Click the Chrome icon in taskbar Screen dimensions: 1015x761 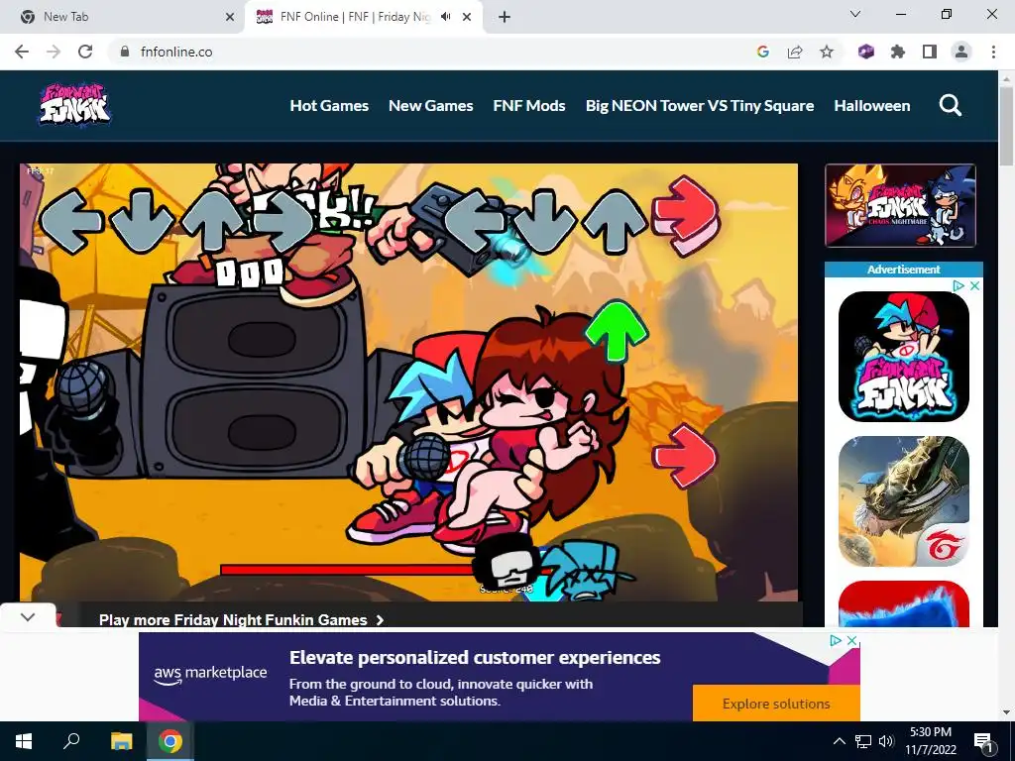click(170, 741)
